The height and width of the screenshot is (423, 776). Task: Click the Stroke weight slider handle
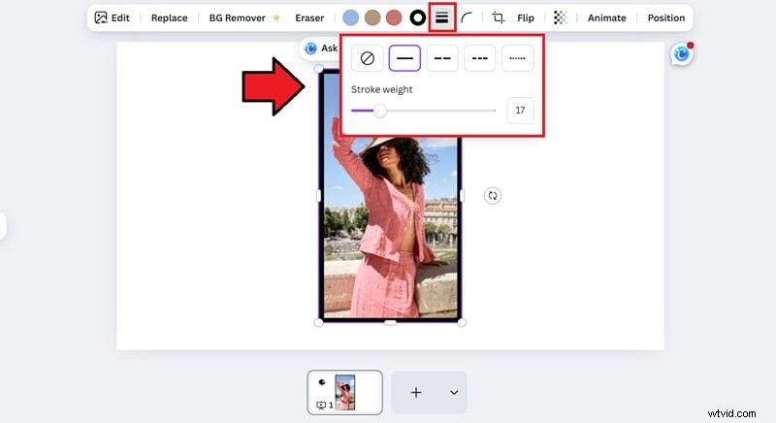[380, 111]
